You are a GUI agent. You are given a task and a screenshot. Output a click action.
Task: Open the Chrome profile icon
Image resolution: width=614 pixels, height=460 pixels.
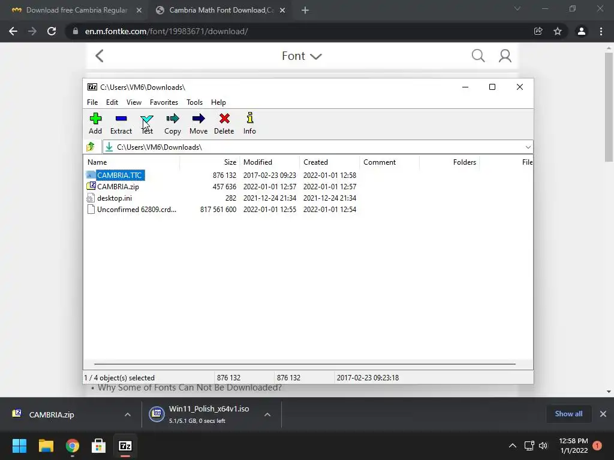[x=582, y=31]
